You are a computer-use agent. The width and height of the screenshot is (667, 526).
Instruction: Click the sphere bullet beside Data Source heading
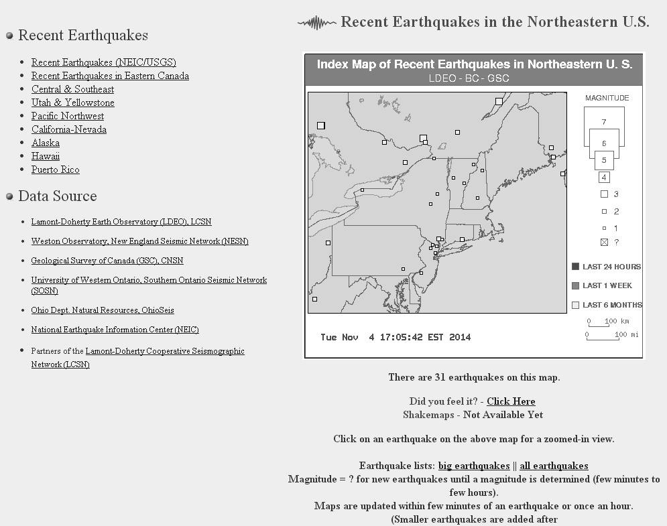tap(9, 196)
